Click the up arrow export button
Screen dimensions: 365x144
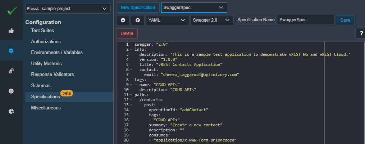click(x=138, y=20)
